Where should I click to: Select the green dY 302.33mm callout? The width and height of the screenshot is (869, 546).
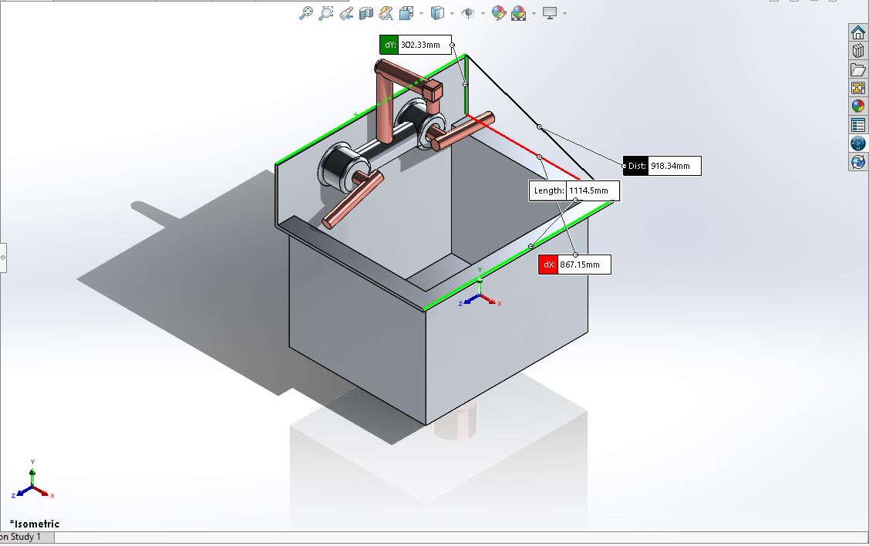coord(415,45)
